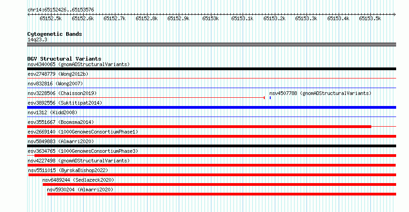Select the red nsv5511015 variant bar

212,175
